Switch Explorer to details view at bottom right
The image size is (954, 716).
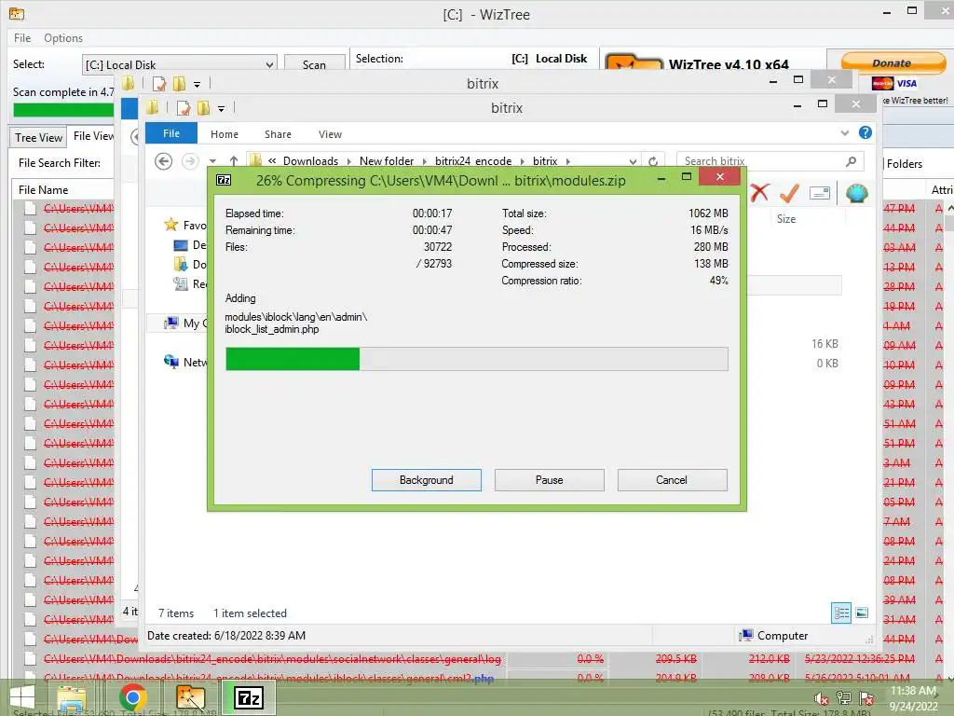pos(841,613)
